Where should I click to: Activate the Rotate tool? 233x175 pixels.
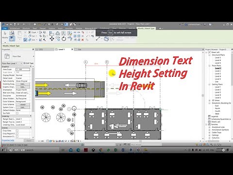point(64,39)
